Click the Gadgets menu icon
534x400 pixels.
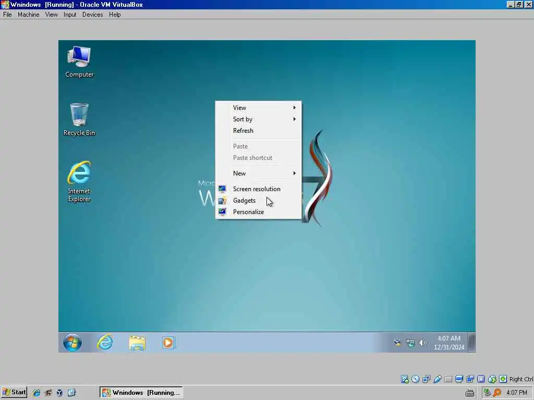click(x=222, y=201)
